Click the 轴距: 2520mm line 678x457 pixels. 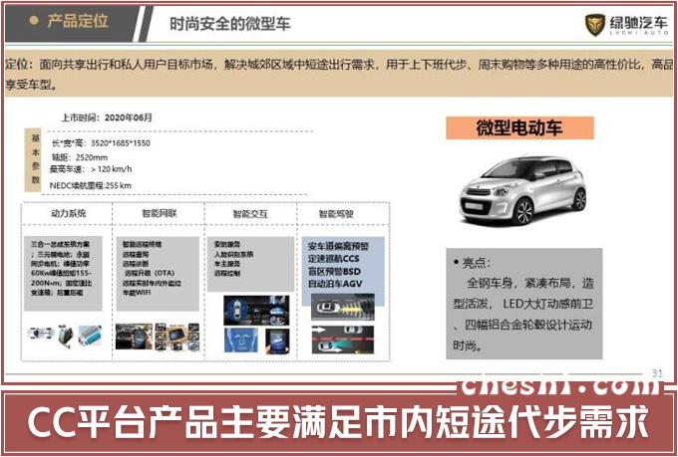click(x=80, y=157)
